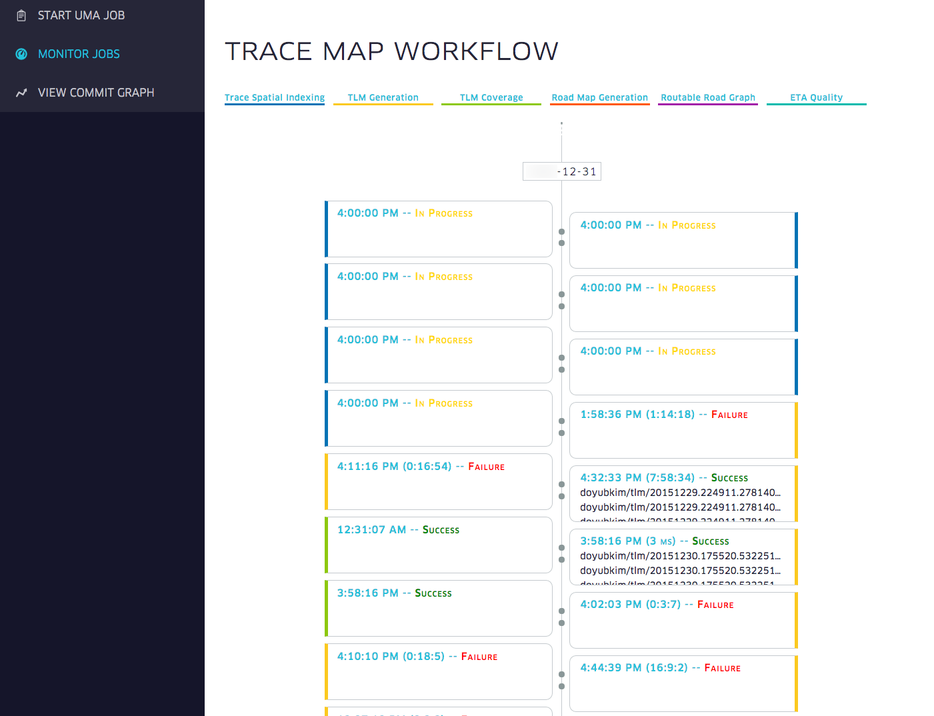Viewport: 934px width, 716px height.
Task: Click the 12-31 date label on timeline
Action: (562, 171)
